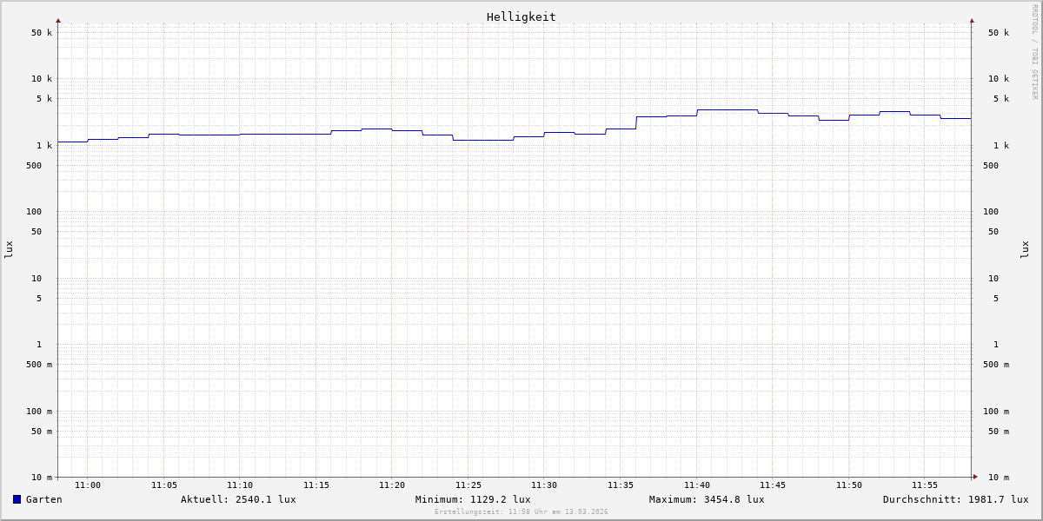Click the Helligkeit chart title
Screen dimensions: 1043x521
pyautogui.click(x=521, y=16)
